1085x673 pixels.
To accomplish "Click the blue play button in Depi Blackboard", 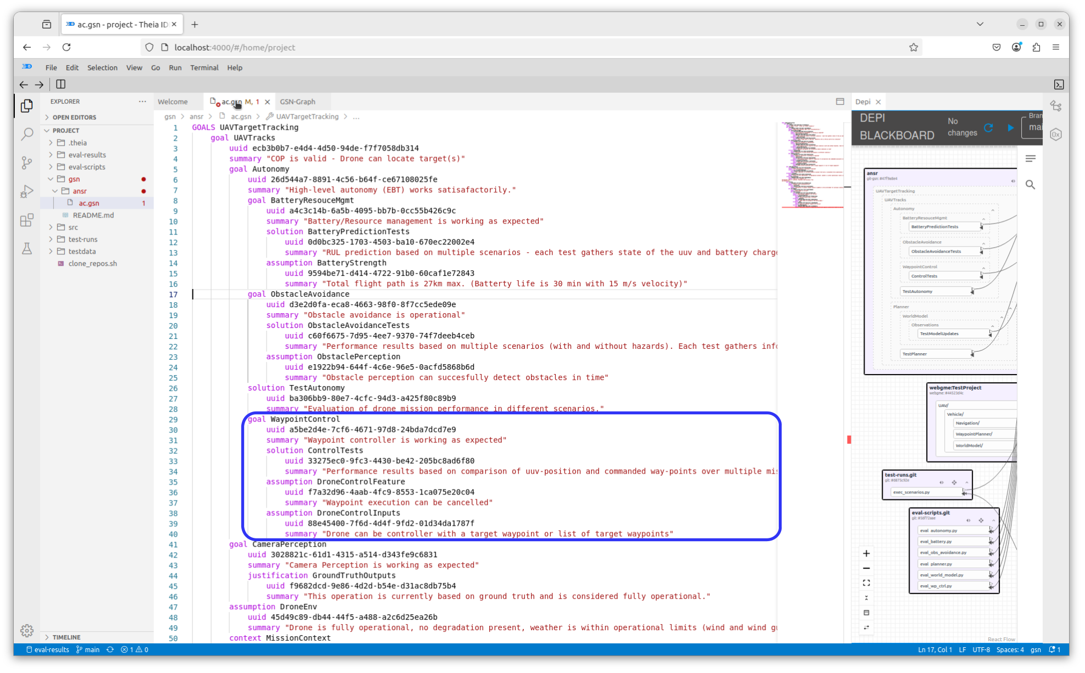I will coord(1010,127).
